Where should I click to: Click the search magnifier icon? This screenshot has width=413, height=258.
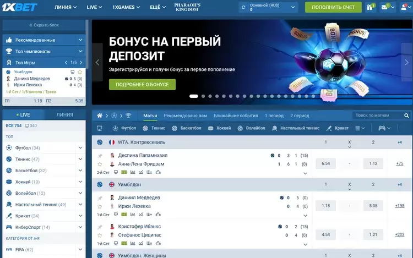coord(406,116)
